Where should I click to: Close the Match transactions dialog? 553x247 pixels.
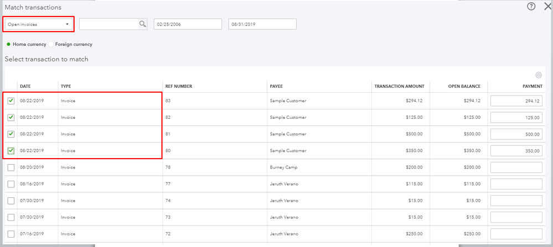pos(547,7)
